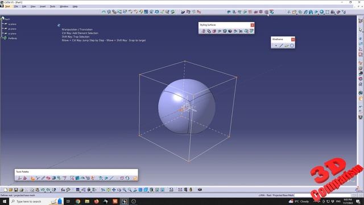Click the Pan view icon
Image resolution: width=364 pixels, height=205 pixels.
click(x=114, y=190)
